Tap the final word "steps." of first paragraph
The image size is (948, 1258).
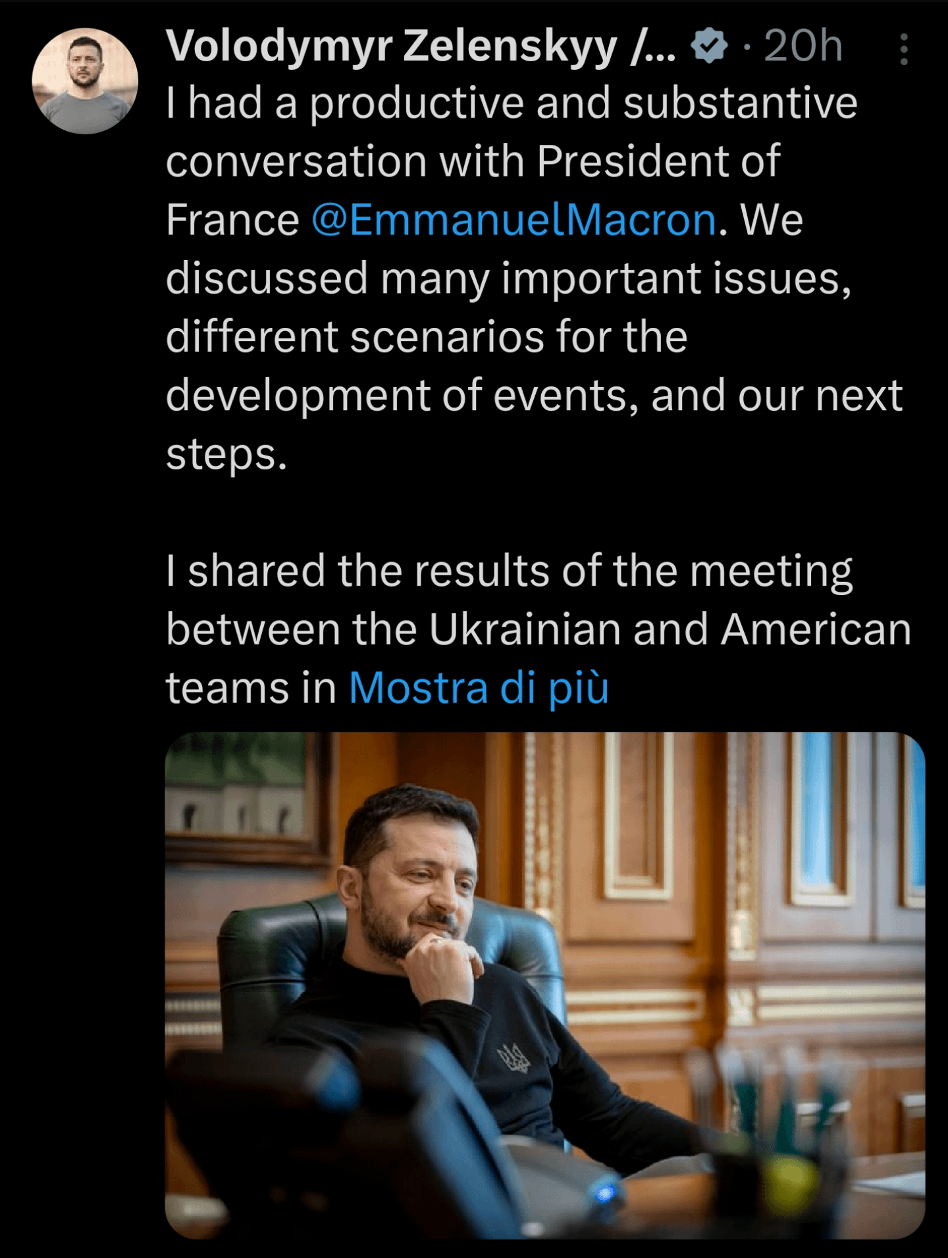coord(226,454)
